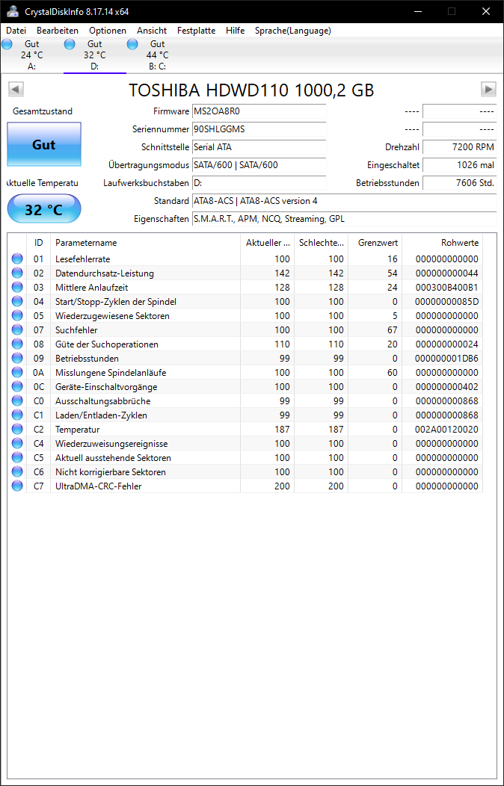
Task: Click the Betriebsstunden value 7606 Std.
Action: (x=459, y=183)
